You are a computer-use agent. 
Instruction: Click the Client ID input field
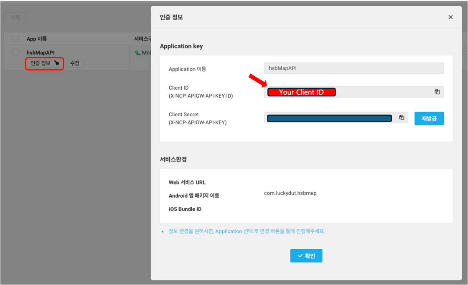354,92
